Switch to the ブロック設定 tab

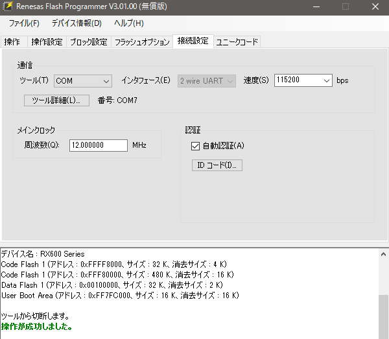(x=89, y=41)
